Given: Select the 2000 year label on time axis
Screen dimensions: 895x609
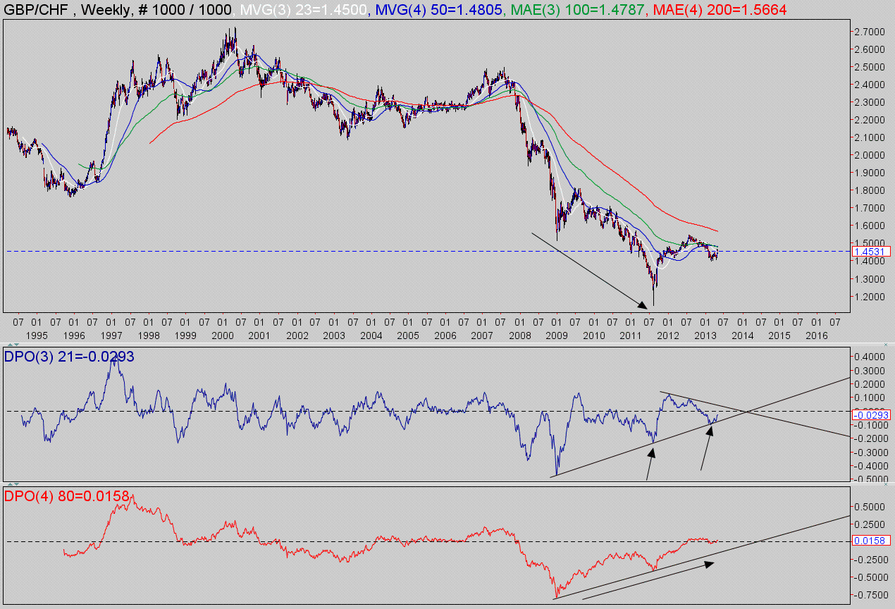Looking at the screenshot, I should pos(221,336).
